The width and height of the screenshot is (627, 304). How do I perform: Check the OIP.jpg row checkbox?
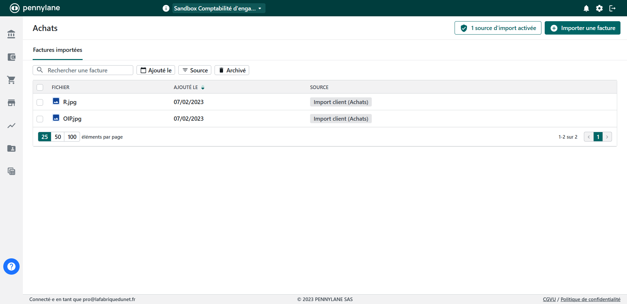pos(40,119)
